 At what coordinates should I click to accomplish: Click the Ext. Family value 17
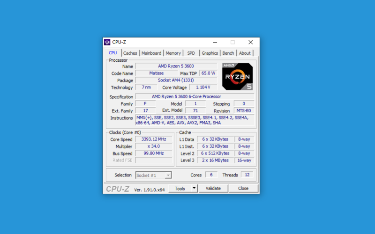pyautogui.click(x=145, y=110)
